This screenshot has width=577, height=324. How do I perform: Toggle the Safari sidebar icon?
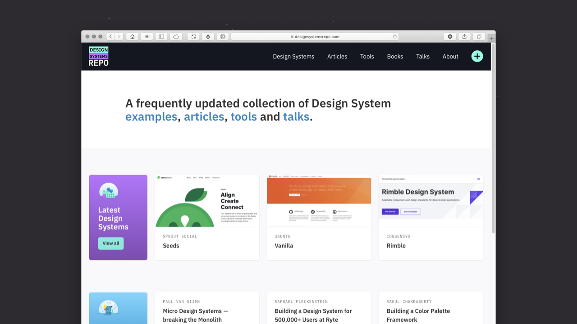click(x=161, y=36)
